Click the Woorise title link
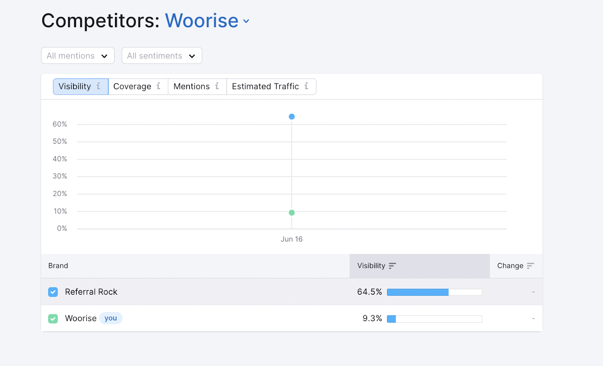The image size is (603, 366). pos(202,21)
